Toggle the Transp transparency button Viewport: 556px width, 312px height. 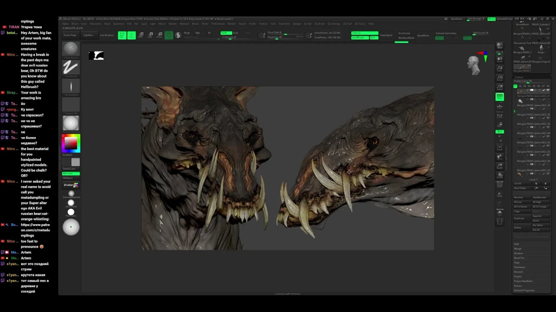[500, 194]
